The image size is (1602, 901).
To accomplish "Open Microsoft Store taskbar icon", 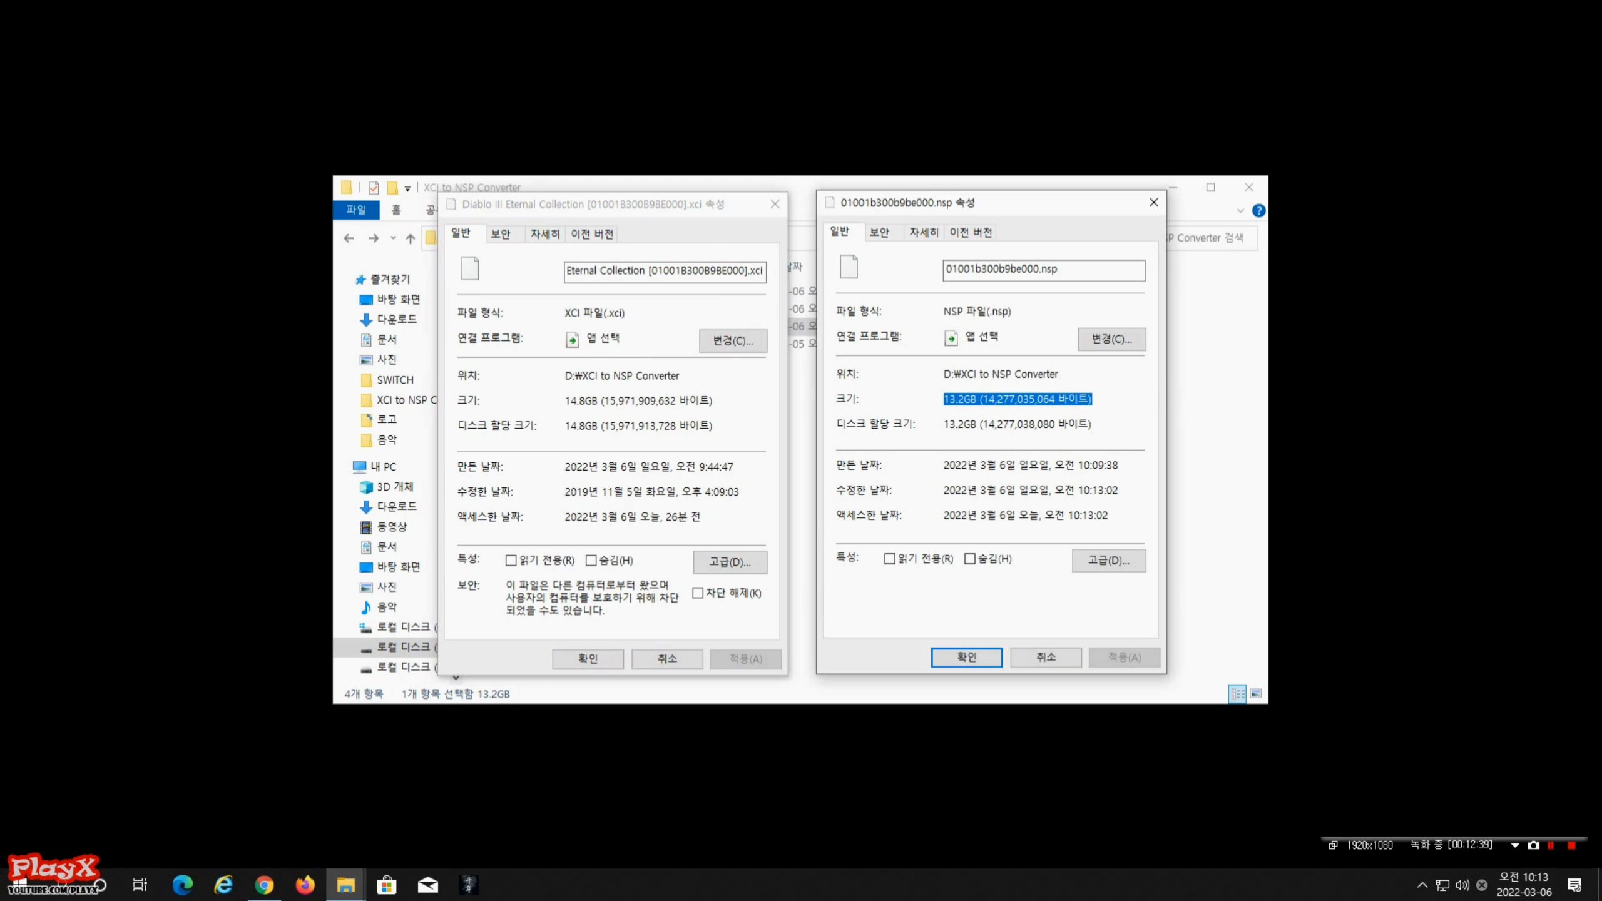I will (x=387, y=885).
